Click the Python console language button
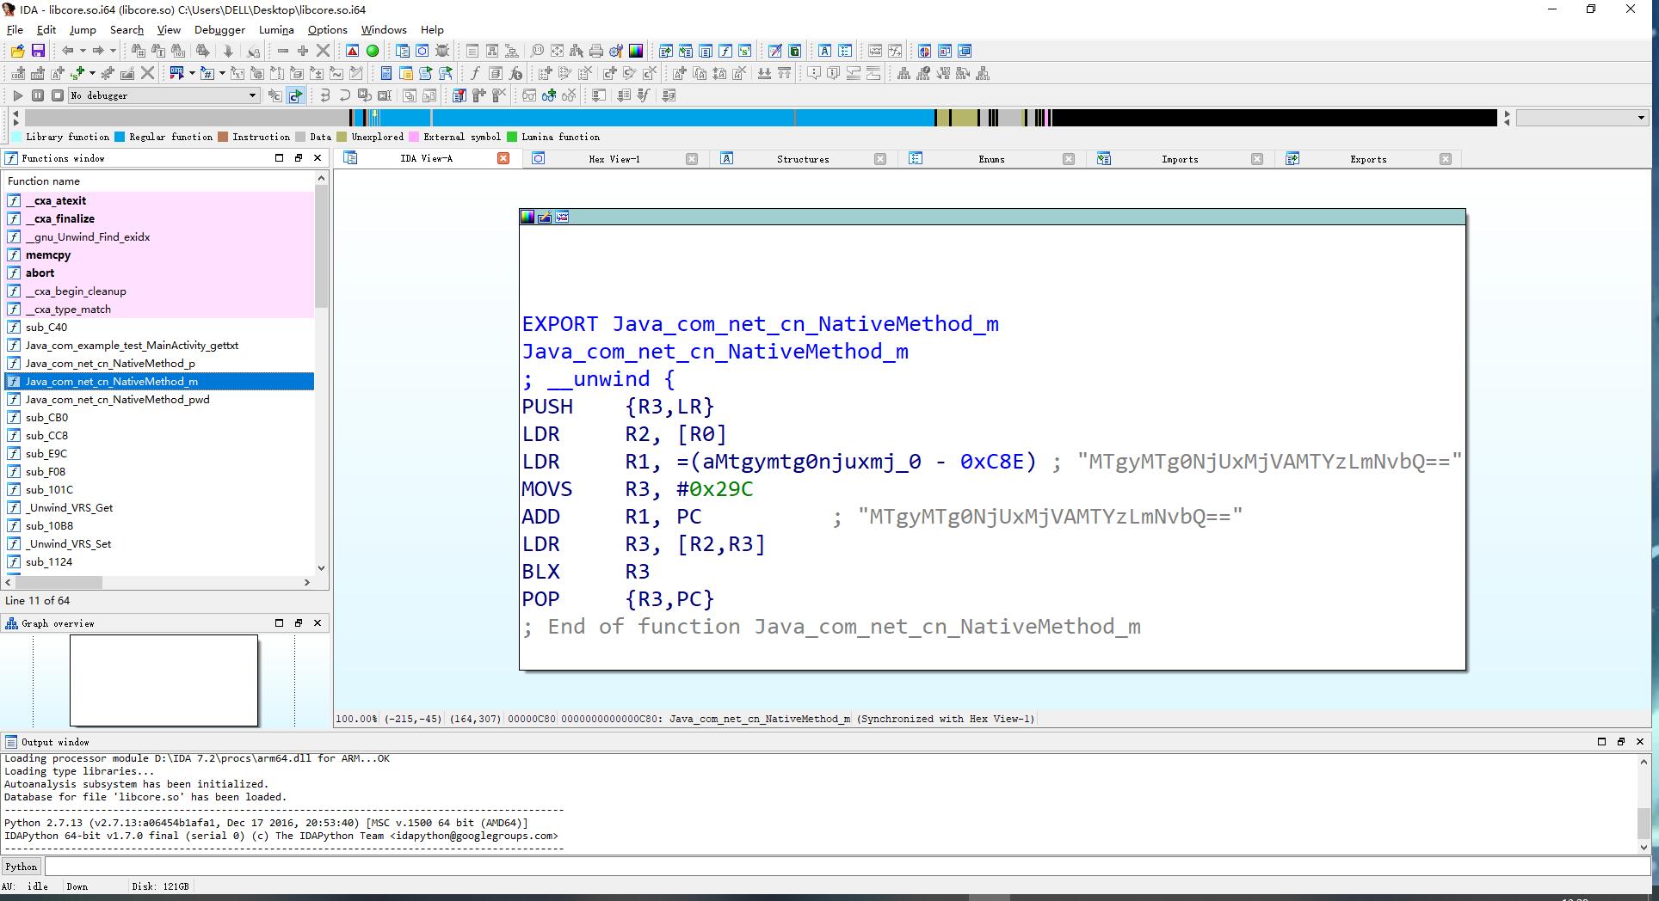The height and width of the screenshot is (901, 1659). 22,867
